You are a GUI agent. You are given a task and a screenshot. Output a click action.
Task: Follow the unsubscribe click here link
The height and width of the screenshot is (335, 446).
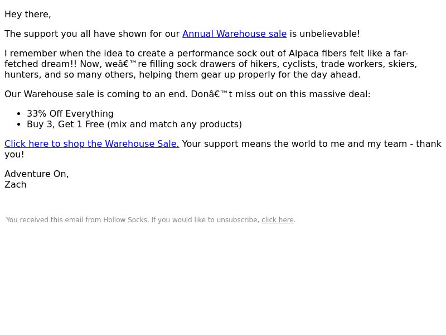[x=277, y=220]
